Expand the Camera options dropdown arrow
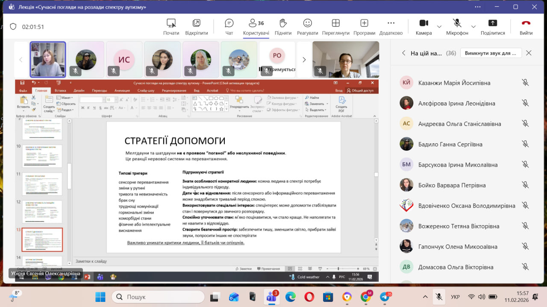The image size is (547, 307). [x=439, y=27]
